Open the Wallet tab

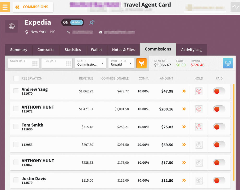click(97, 50)
